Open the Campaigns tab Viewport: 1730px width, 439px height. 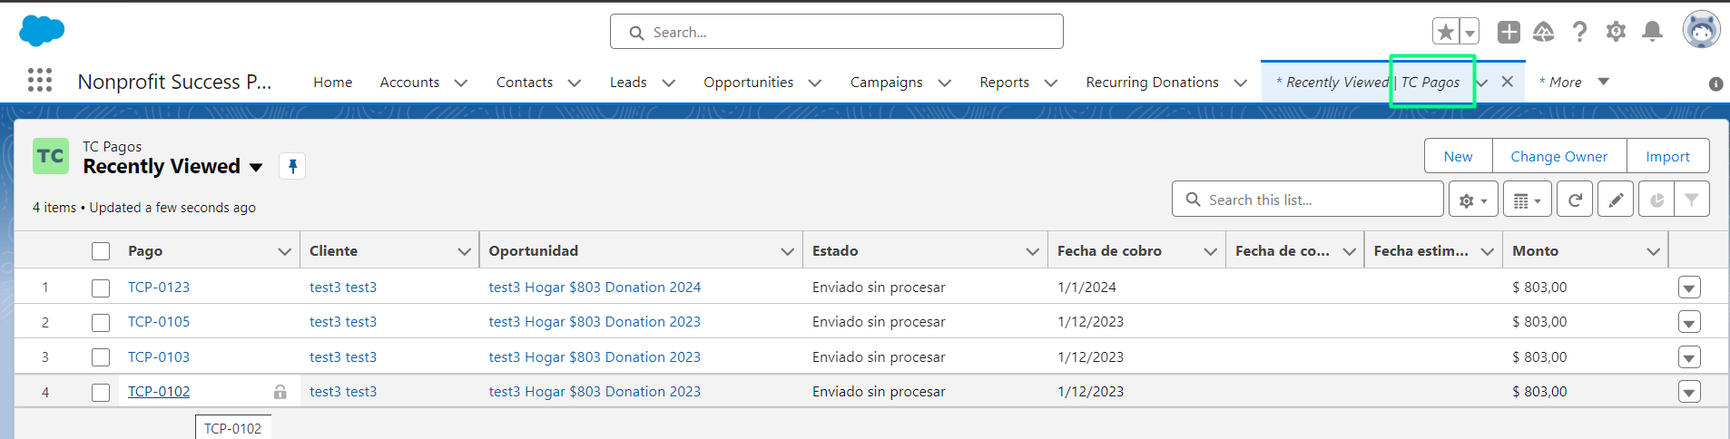click(x=886, y=83)
